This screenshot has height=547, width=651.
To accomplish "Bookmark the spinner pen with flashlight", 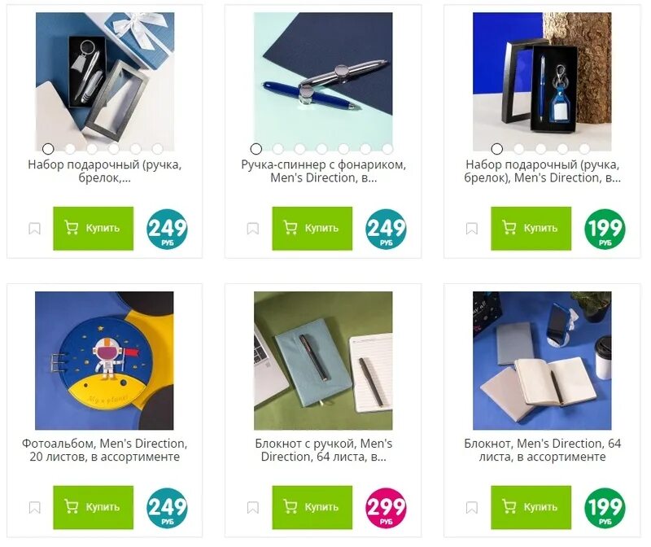I will point(253,229).
